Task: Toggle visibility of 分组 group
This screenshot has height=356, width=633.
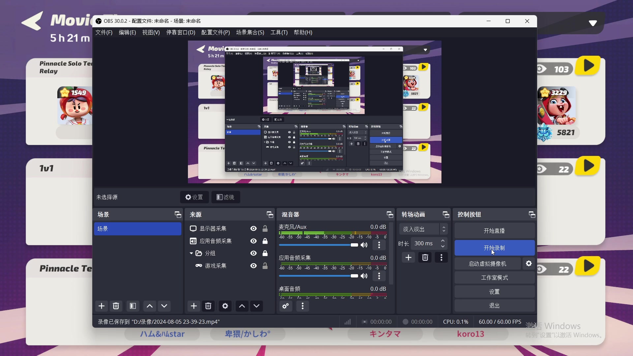Action: tap(254, 253)
